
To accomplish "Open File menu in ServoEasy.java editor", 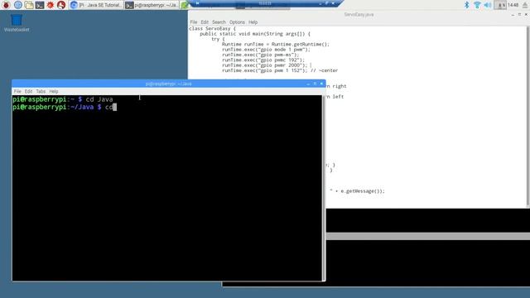I will coord(193,22).
